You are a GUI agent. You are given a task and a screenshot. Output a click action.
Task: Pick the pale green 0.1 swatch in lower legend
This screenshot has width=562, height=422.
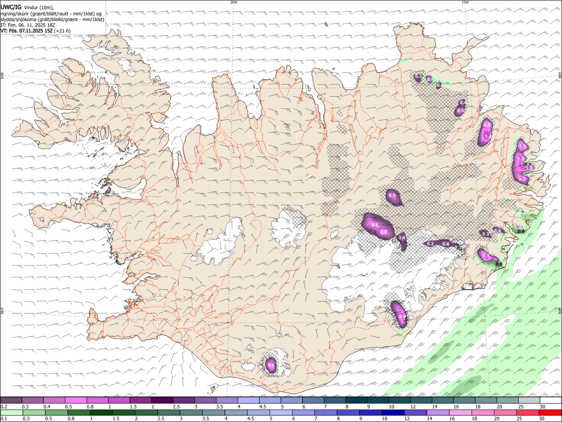11,413
